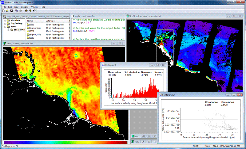Click the Correlation value -0.4178
Screen dimensions: 246x149
point(224,105)
